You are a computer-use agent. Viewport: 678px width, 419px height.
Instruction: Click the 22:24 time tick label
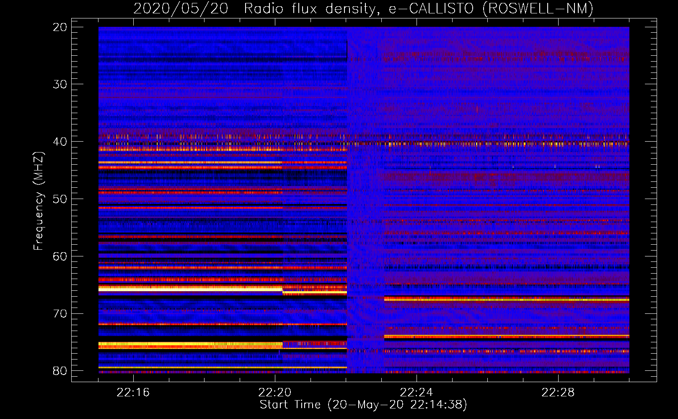tap(417, 393)
